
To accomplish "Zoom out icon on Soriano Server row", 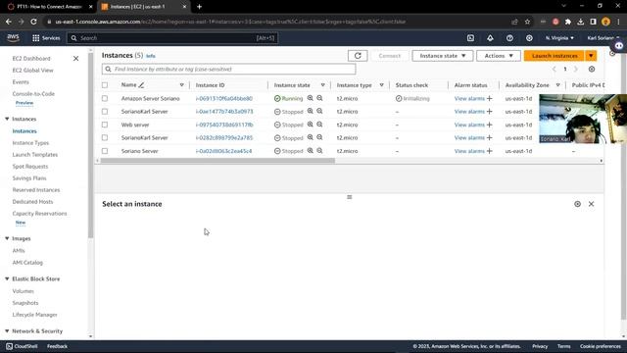I will [320, 151].
